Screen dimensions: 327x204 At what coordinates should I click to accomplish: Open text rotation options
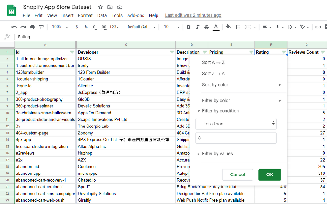point(305,27)
